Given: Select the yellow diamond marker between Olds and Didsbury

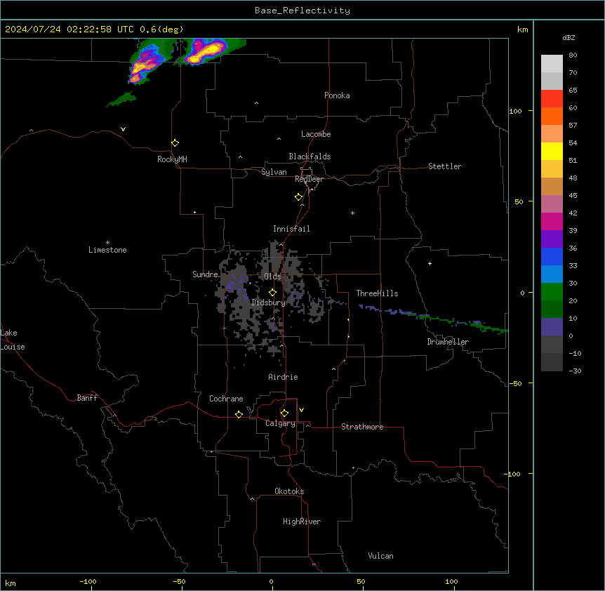Looking at the screenshot, I should (273, 293).
